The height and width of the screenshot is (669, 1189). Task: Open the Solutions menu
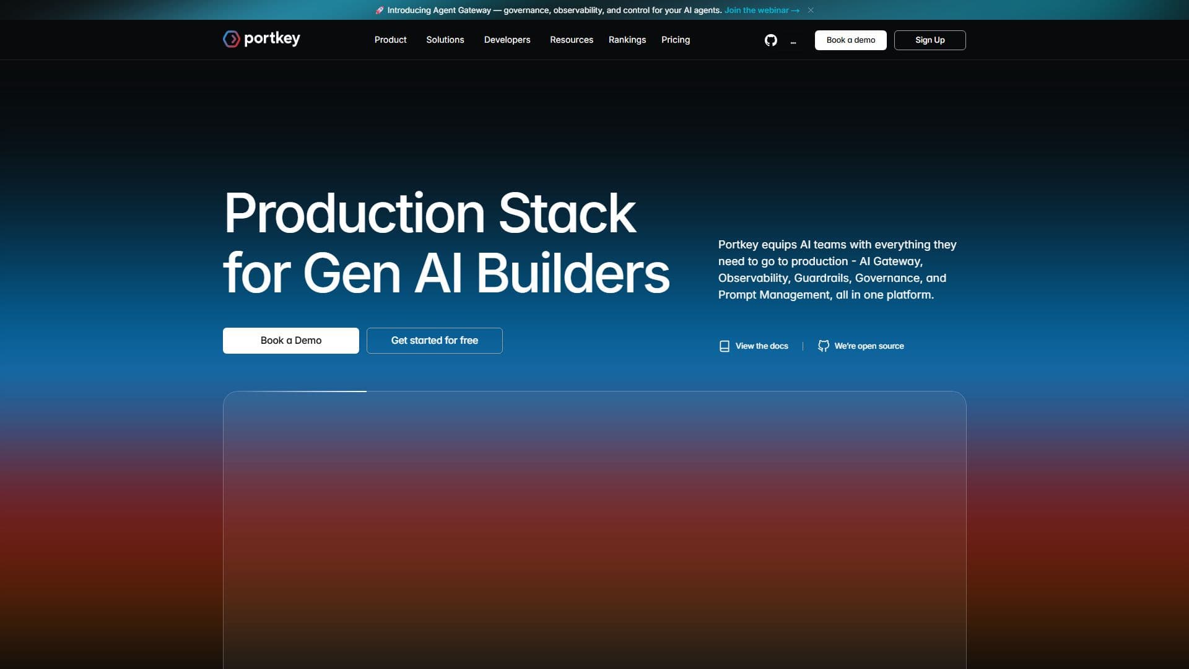pyautogui.click(x=445, y=40)
